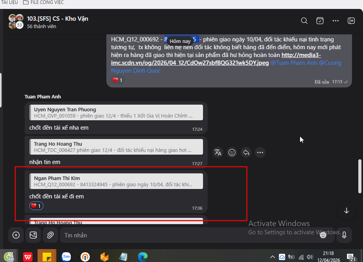This screenshot has width=363, height=262.
Task: Open the yellow sticky notes taskbar app
Action: (x=47, y=256)
